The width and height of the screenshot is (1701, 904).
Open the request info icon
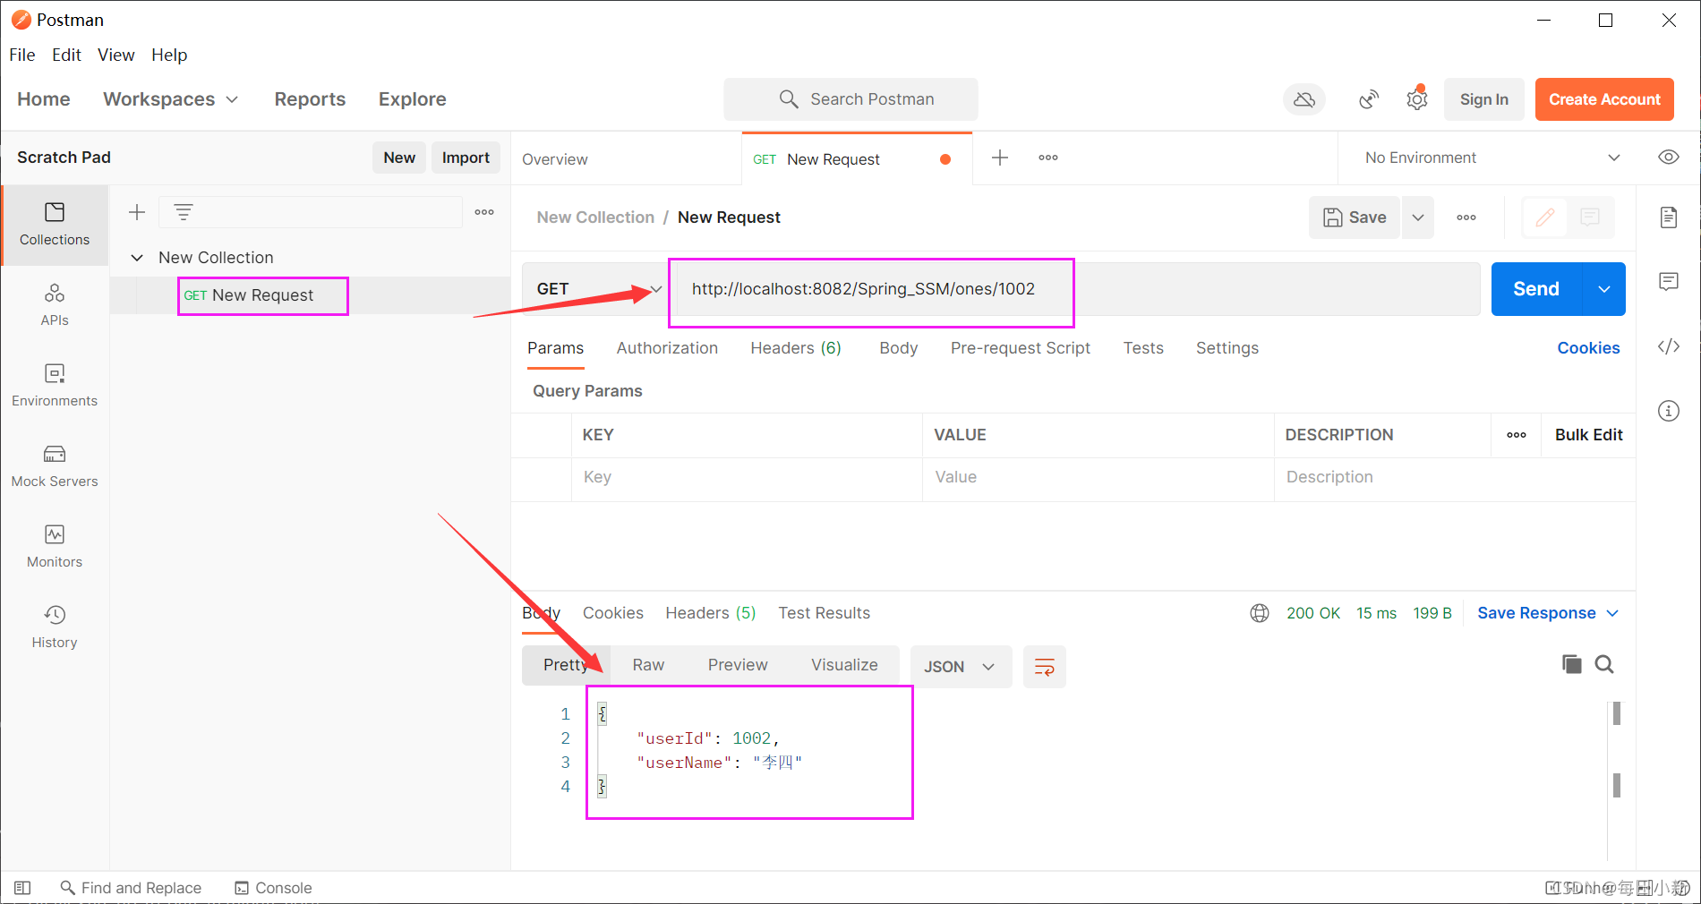1669,411
